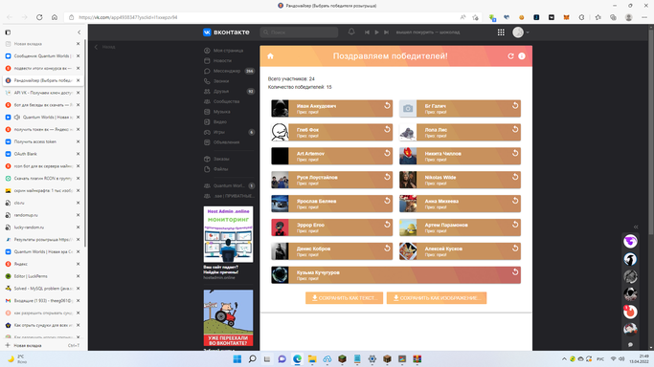654x367 pixels.
Task: Re-roll winner Nikolas Wilde
Action: (x=515, y=177)
